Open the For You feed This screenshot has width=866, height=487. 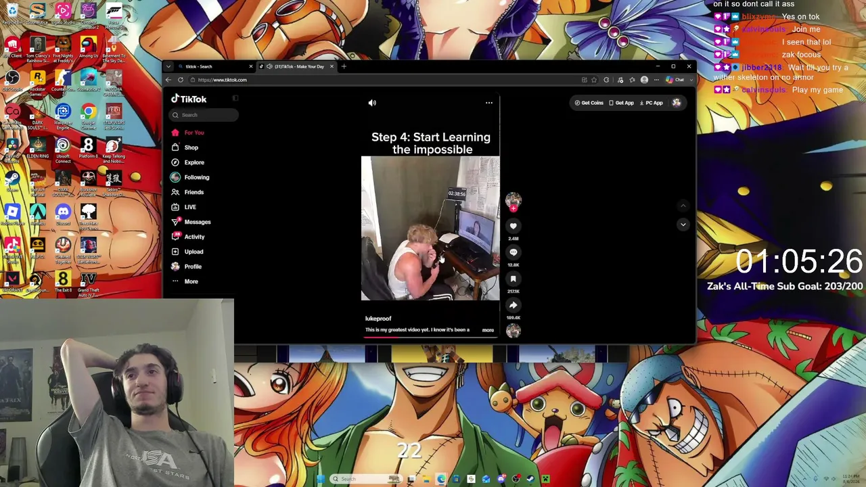point(189,133)
